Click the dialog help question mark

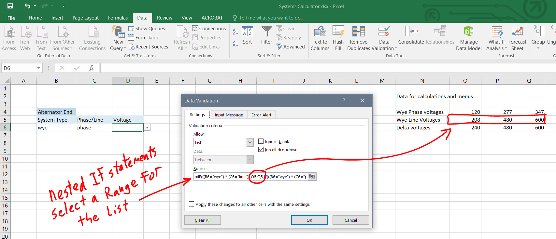pyautogui.click(x=344, y=100)
